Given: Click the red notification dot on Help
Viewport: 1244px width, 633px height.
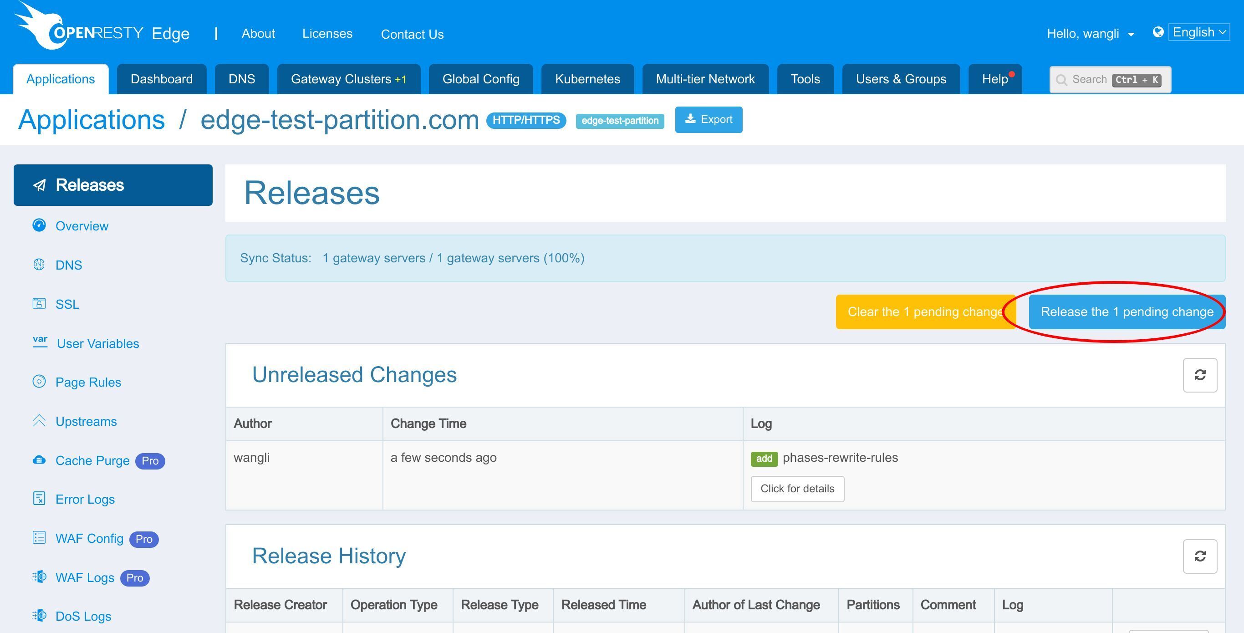Looking at the screenshot, I should (x=1012, y=74).
